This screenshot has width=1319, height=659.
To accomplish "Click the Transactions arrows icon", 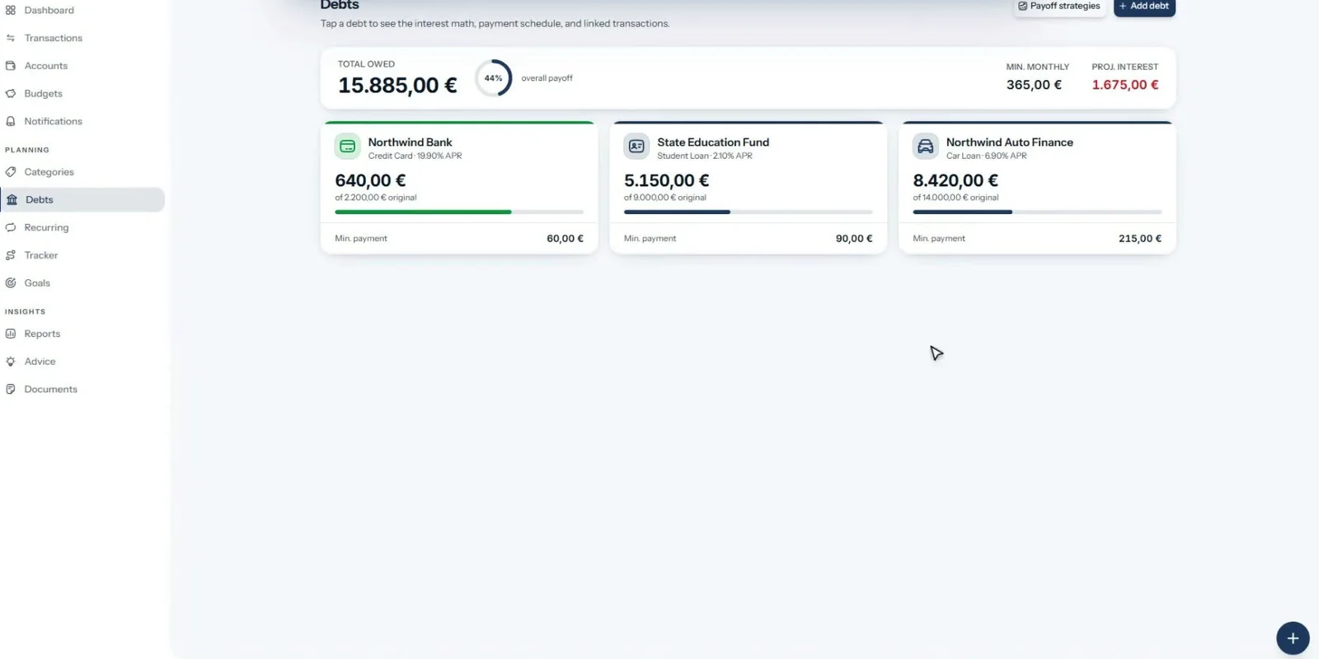I will click(11, 38).
